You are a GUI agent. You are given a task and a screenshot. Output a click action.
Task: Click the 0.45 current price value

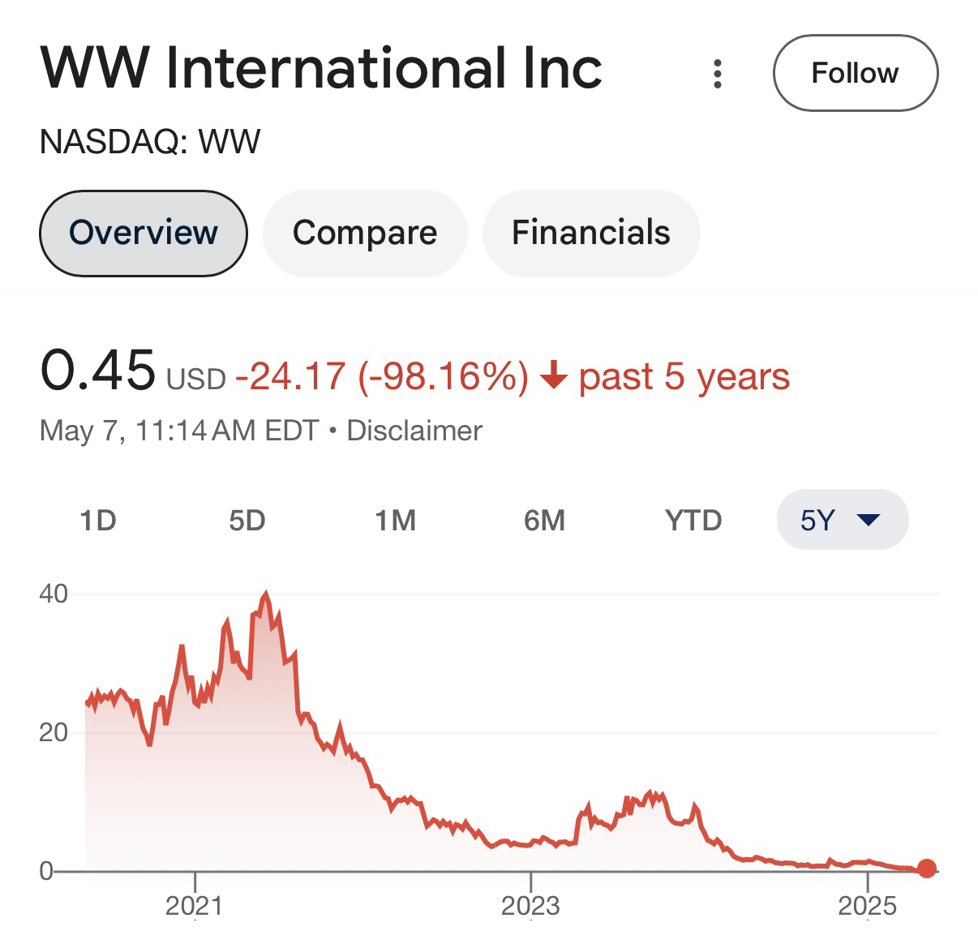pyautogui.click(x=97, y=371)
